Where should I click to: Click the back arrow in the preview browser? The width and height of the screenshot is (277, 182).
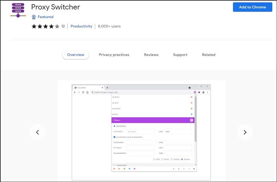[75, 92]
